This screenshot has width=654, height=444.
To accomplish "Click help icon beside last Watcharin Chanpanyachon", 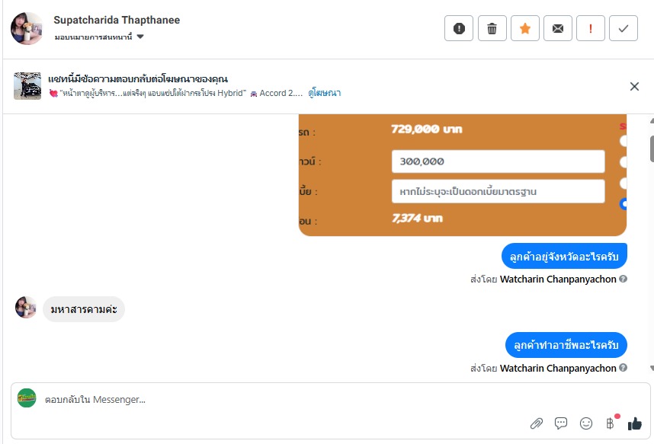I will 624,368.
